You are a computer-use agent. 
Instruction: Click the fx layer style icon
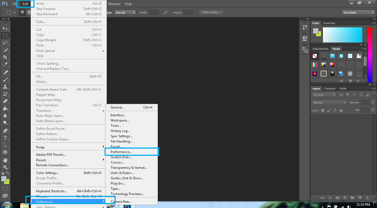(330, 198)
